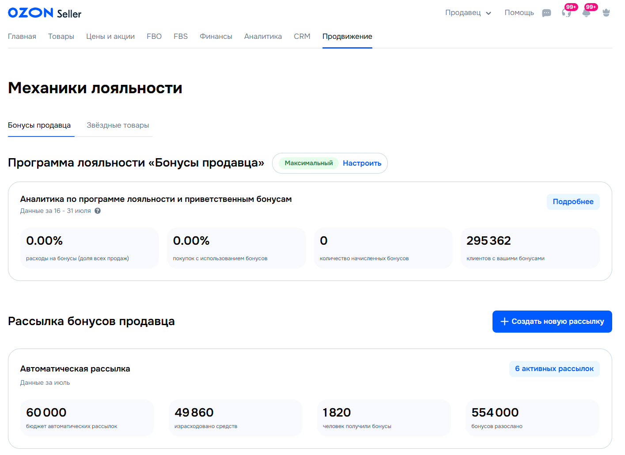Click the Максимальный status badge
This screenshot has height=455, width=625.
tap(309, 163)
